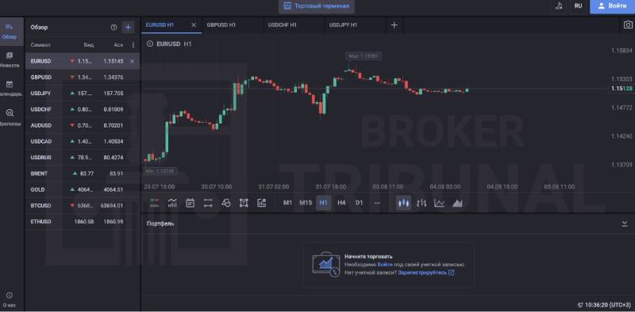Open the indicators list icon

point(172,203)
